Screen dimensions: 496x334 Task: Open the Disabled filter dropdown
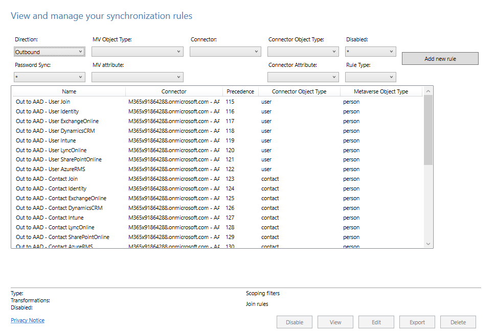coord(370,52)
